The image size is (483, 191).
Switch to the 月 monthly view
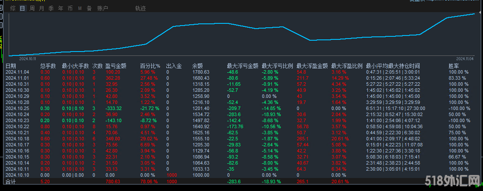[x=41, y=8]
